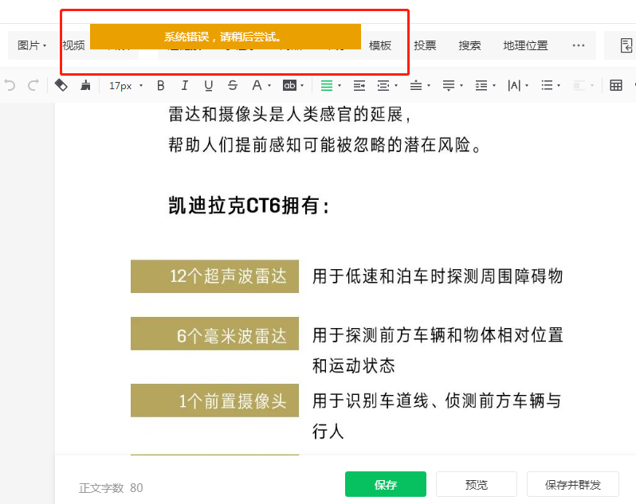Expand the highlight color arrow
636x504 pixels.
302,85
